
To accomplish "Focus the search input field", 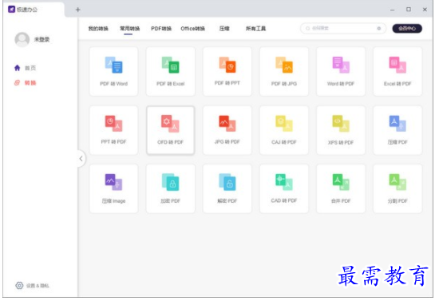I will [343, 28].
